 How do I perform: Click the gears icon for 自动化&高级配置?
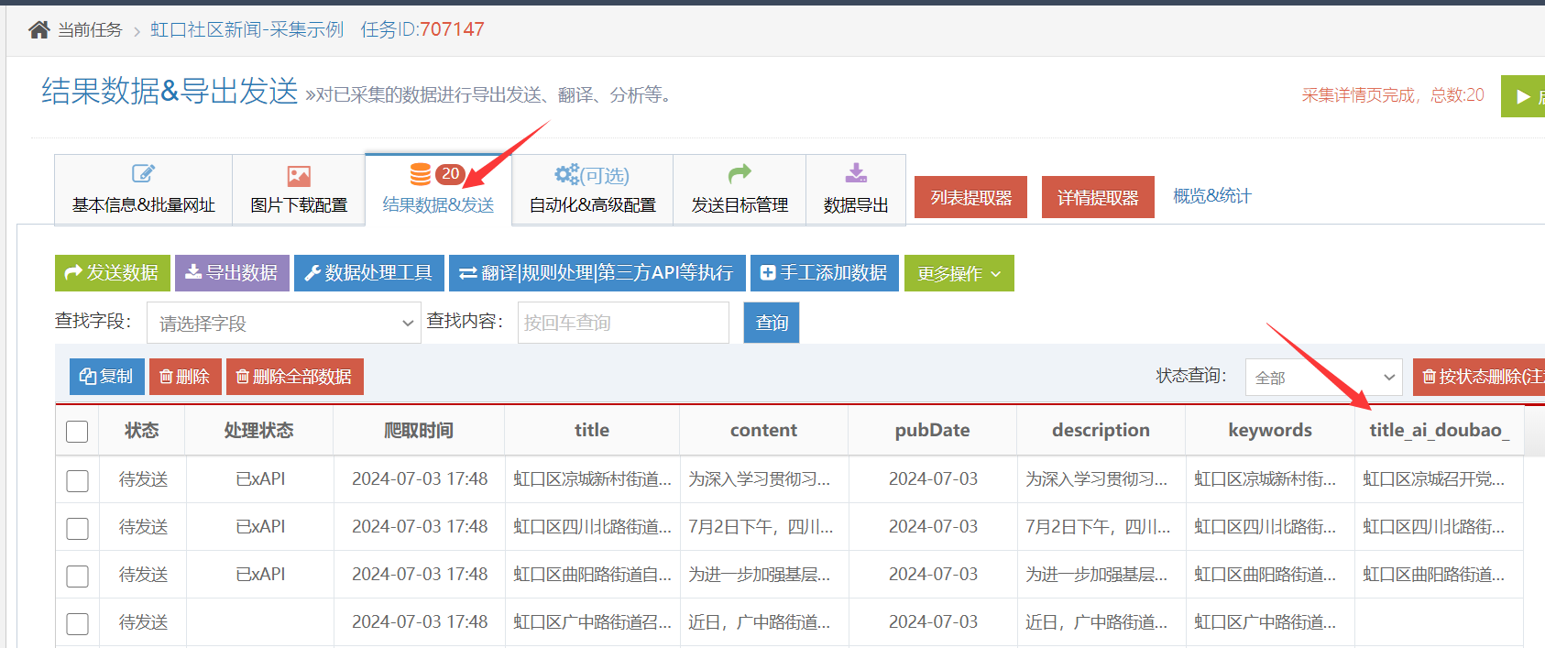[x=567, y=174]
